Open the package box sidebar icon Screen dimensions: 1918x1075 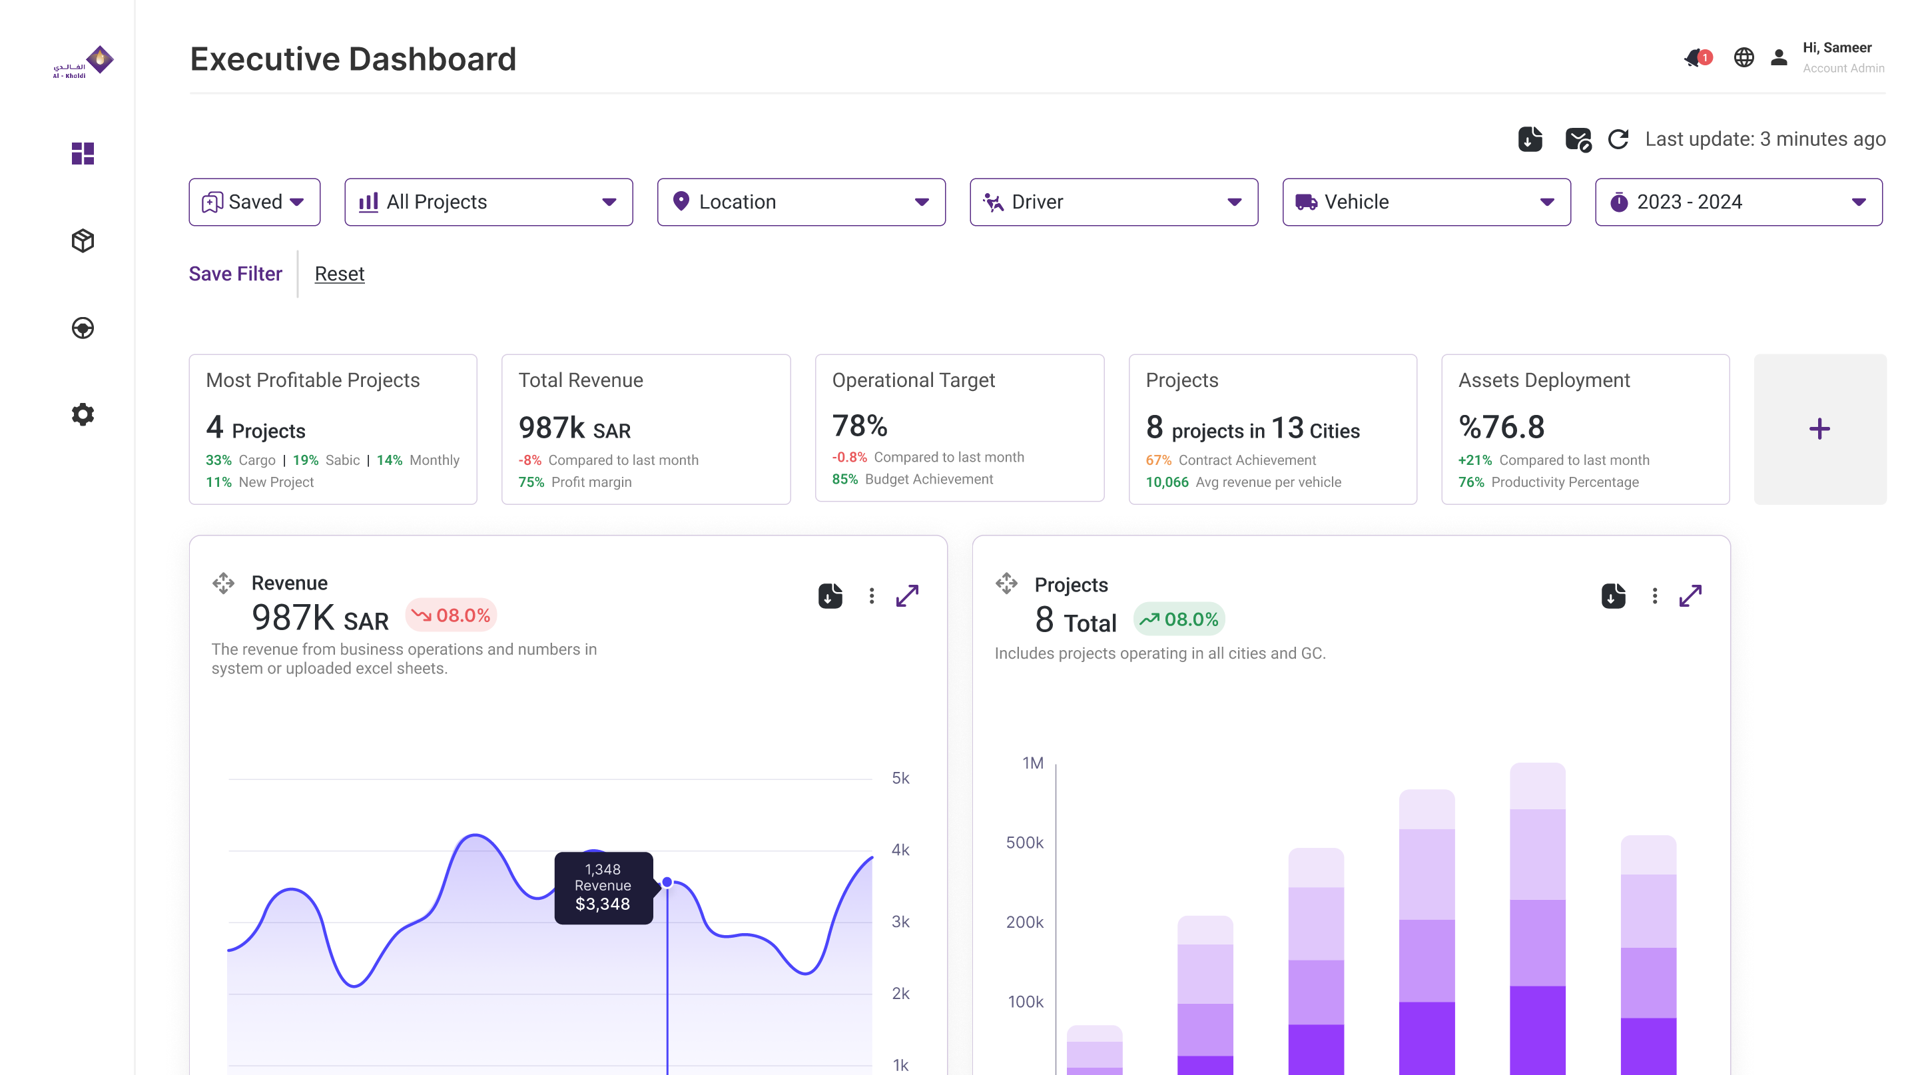pyautogui.click(x=83, y=240)
